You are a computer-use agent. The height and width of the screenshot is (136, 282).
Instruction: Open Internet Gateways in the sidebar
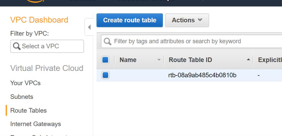pyautogui.click(x=36, y=124)
